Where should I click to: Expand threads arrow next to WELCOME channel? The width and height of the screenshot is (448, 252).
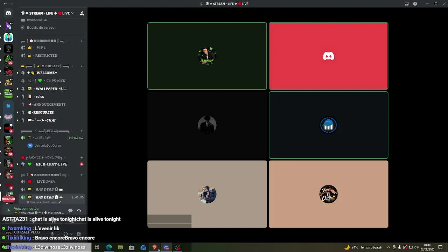(x=17, y=73)
